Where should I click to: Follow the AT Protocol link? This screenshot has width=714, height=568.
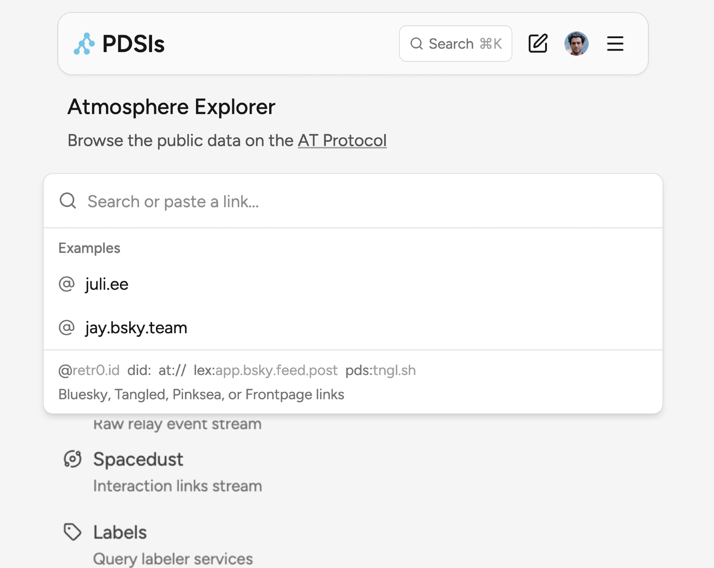click(342, 141)
